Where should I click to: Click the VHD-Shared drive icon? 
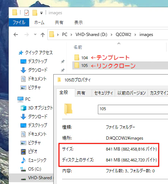tap(23, 179)
